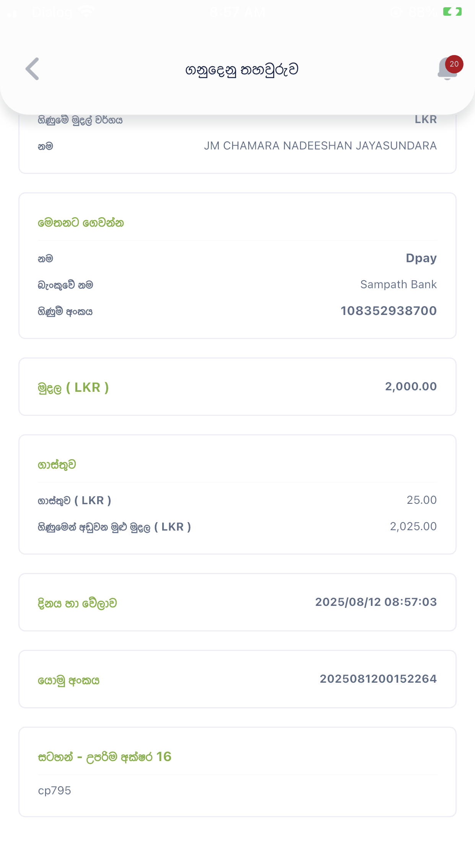Viewport: 475px width, 844px height.
Task: Tap the battery icon in status bar
Action: (452, 12)
